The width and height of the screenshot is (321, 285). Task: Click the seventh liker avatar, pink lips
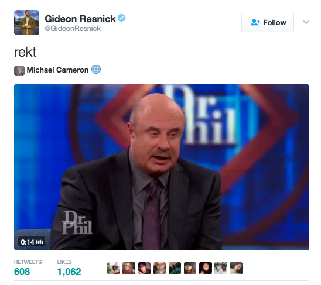tap(206, 268)
